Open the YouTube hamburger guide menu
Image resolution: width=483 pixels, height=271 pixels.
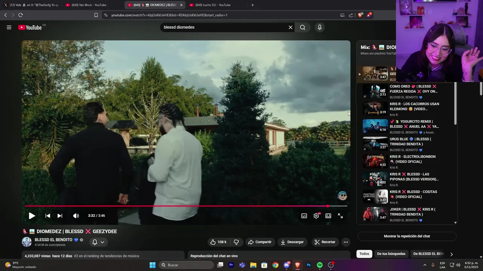(x=9, y=27)
